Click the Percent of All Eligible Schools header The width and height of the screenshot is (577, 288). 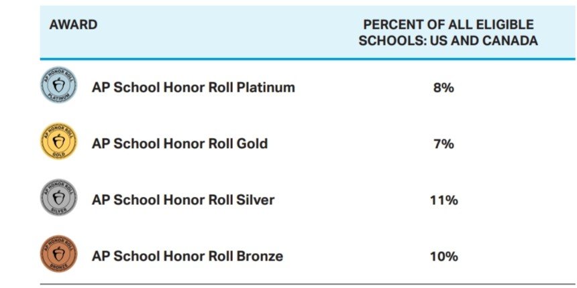pos(448,33)
